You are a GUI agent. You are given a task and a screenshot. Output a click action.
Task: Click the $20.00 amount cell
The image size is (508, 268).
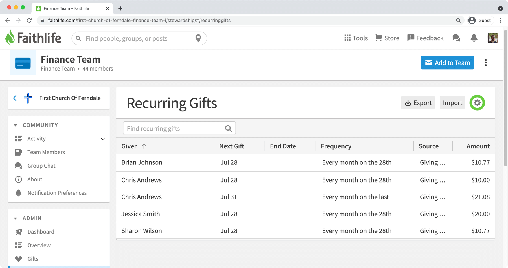(x=480, y=214)
